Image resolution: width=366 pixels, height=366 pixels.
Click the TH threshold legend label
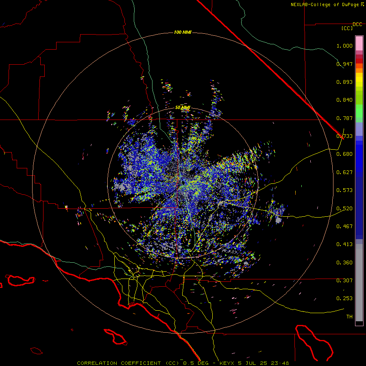[349, 317]
